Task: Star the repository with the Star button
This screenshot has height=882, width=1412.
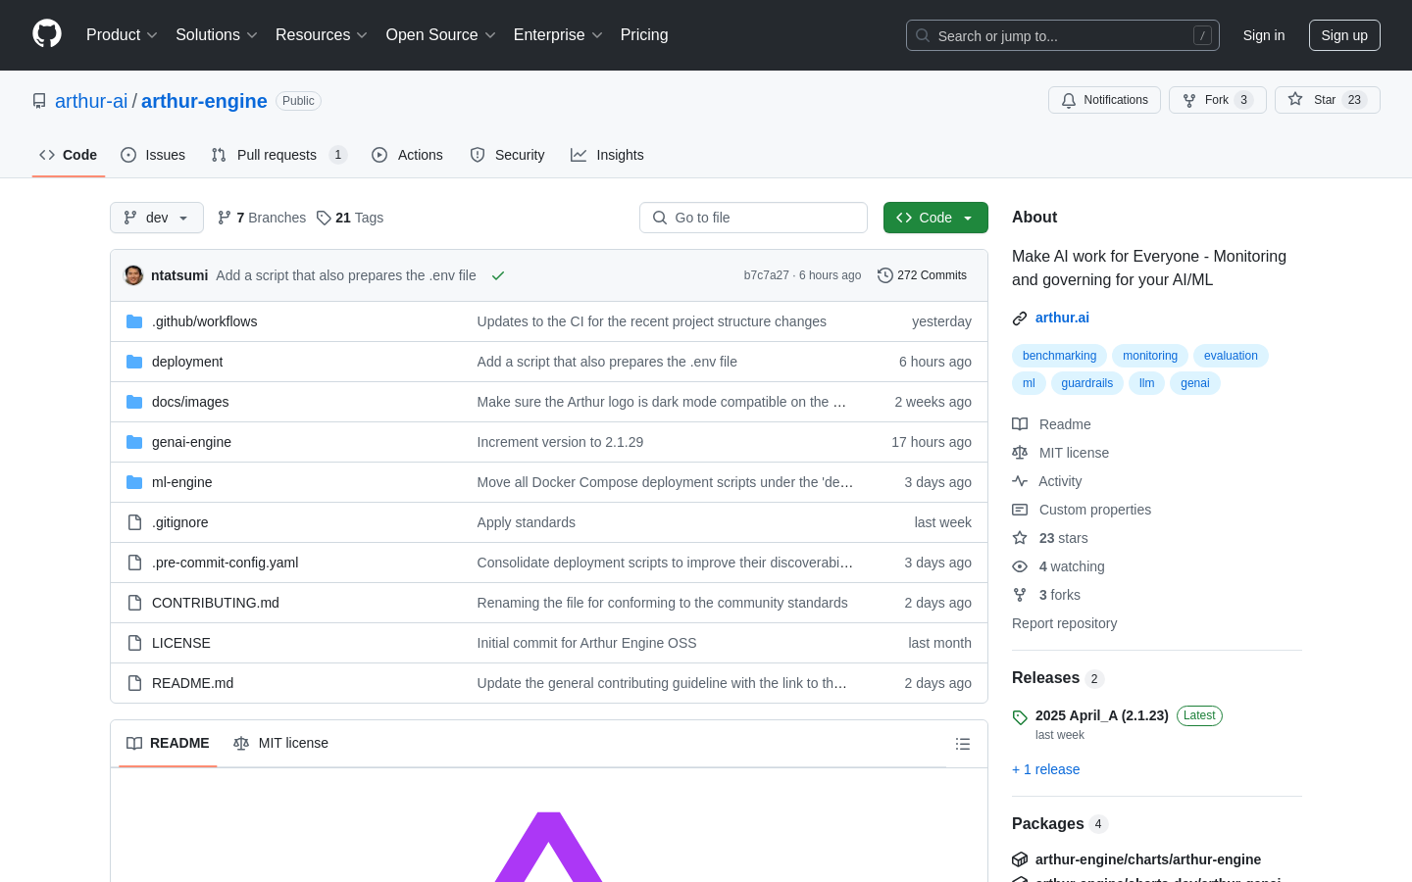Action: (1327, 100)
